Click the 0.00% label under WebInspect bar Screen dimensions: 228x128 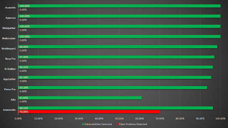pyautogui.click(x=23, y=50)
